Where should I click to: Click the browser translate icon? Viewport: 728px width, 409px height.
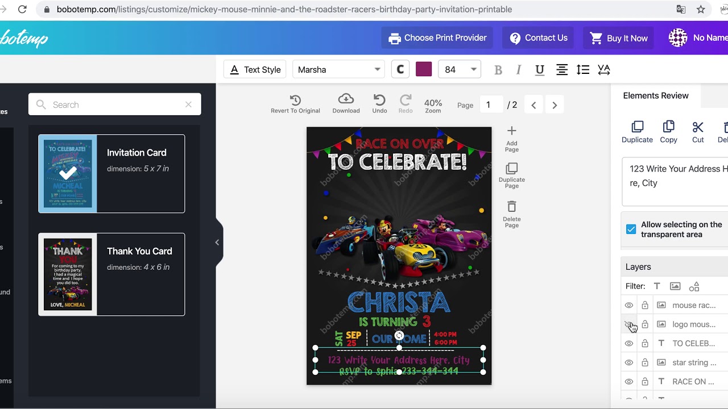point(681,9)
